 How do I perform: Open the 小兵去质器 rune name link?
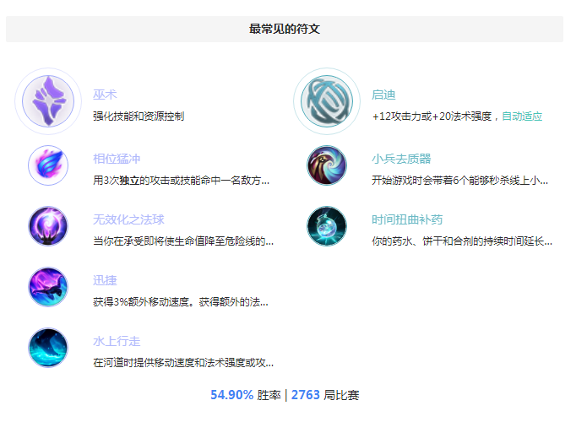tap(401, 159)
